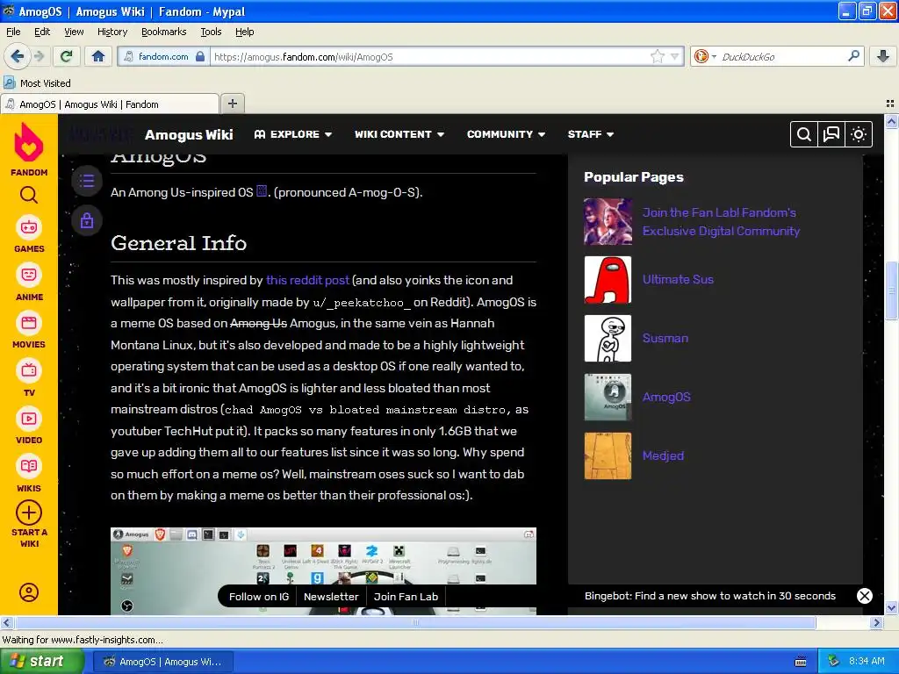Image resolution: width=899 pixels, height=674 pixels.
Task: Open the Tools menu
Action: tap(211, 32)
